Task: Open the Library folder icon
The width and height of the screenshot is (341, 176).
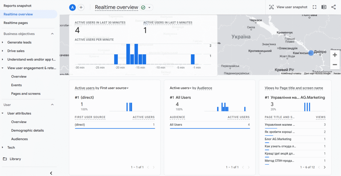Action: tap(5, 159)
